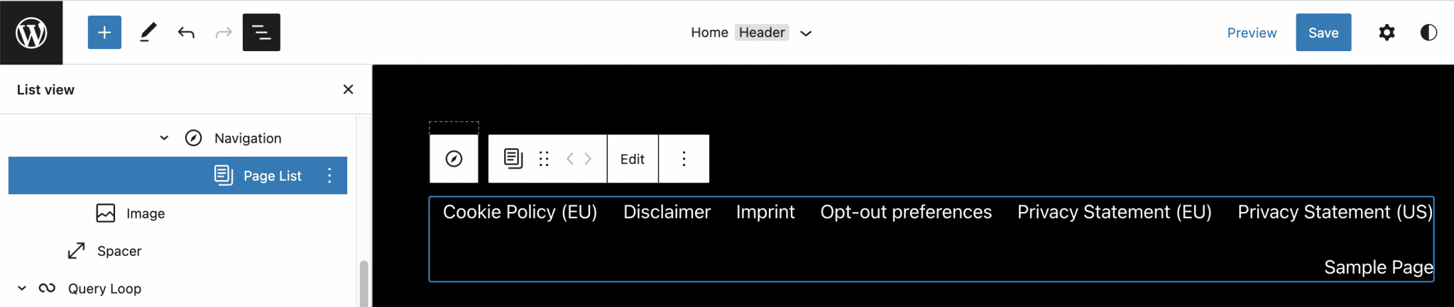Select parent Navigation compass button
1454x307 pixels.
point(454,159)
